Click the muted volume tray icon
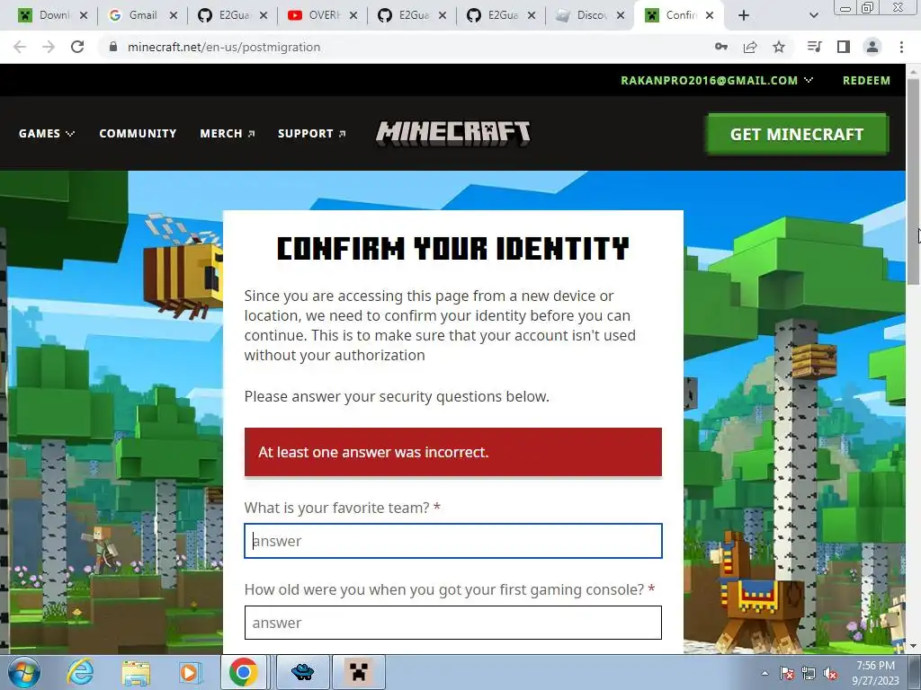Viewport: 921px width, 690px height. pyautogui.click(x=830, y=674)
